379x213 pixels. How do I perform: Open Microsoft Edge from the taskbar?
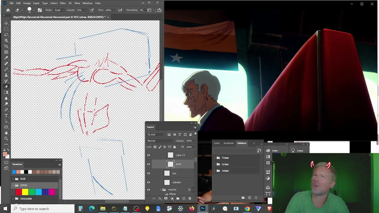pos(92,209)
